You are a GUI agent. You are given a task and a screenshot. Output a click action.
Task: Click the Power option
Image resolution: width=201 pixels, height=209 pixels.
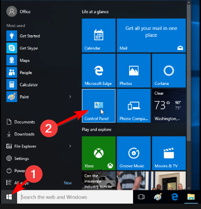pos(16,171)
